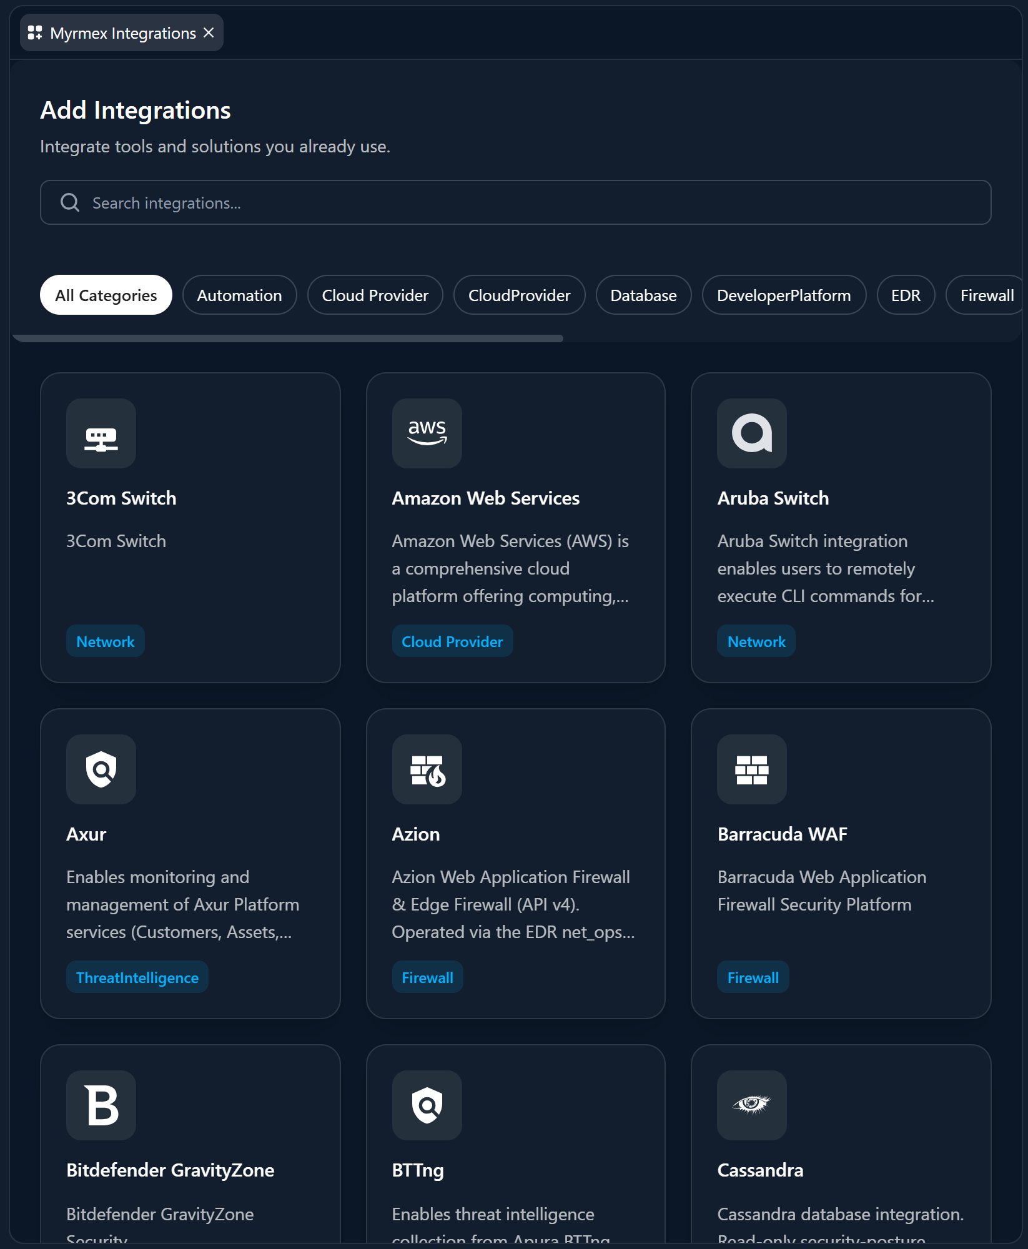1028x1249 pixels.
Task: Filter by Automation category
Action: click(x=240, y=295)
